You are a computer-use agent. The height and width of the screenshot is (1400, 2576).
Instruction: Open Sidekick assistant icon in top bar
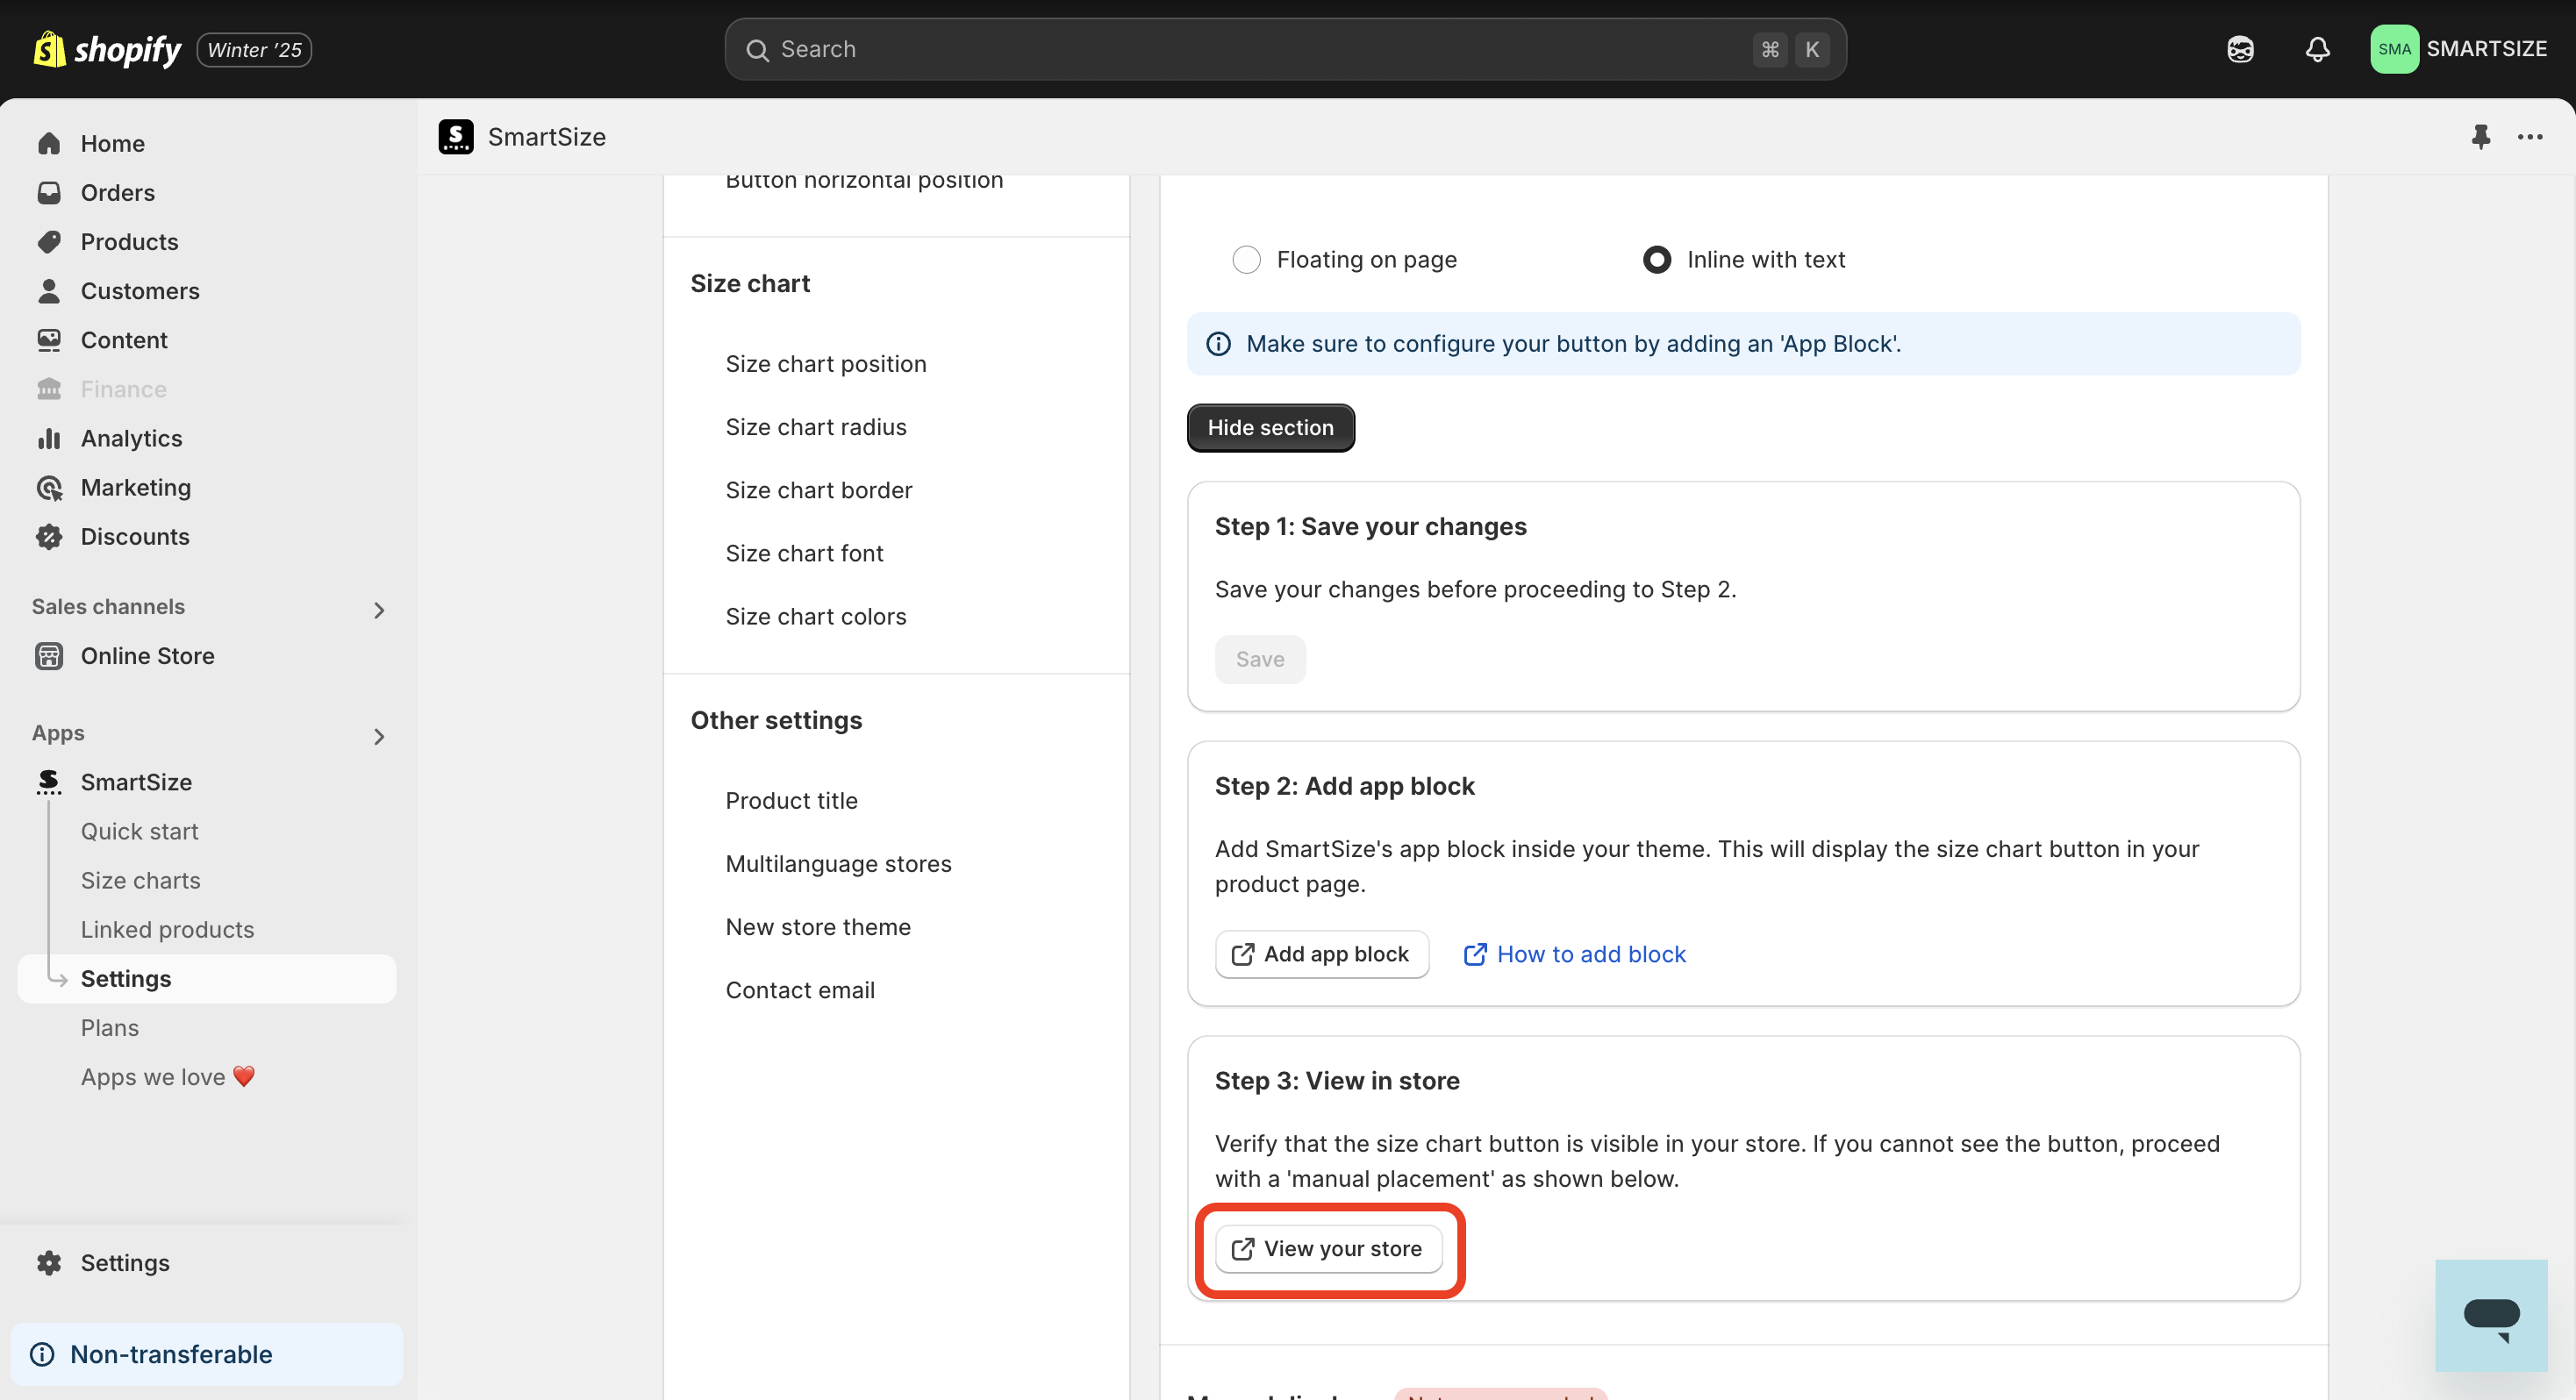[x=2240, y=49]
